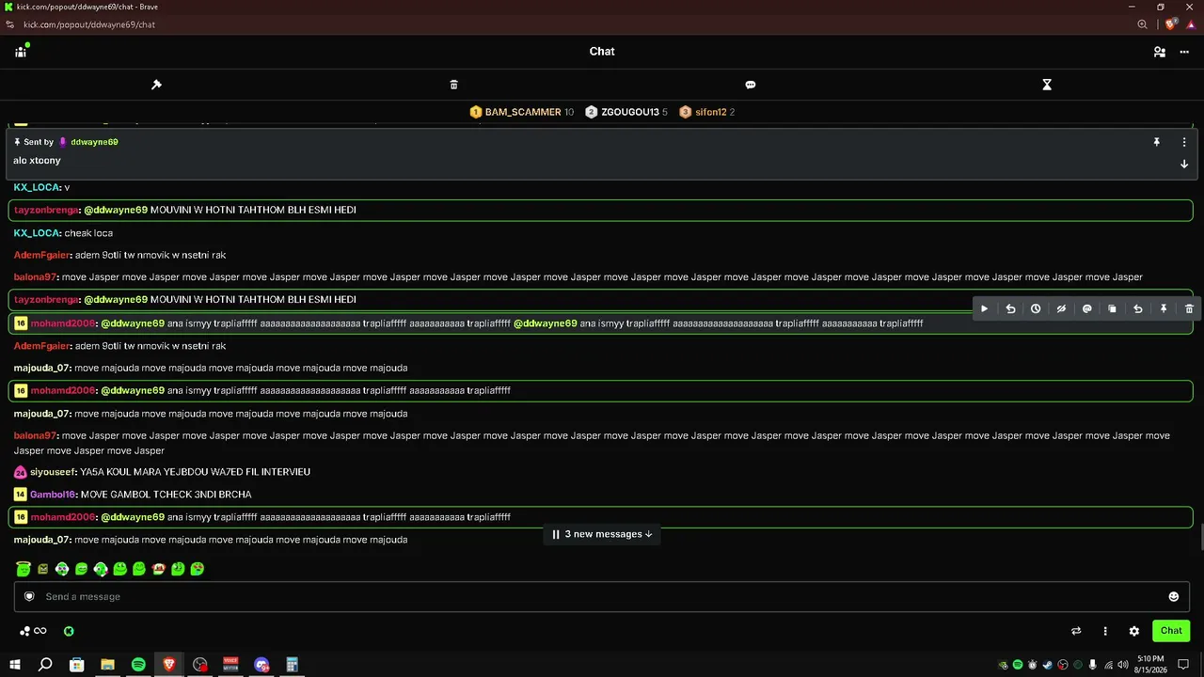
Task: Click AdemFgaier username in first message
Action: point(41,255)
